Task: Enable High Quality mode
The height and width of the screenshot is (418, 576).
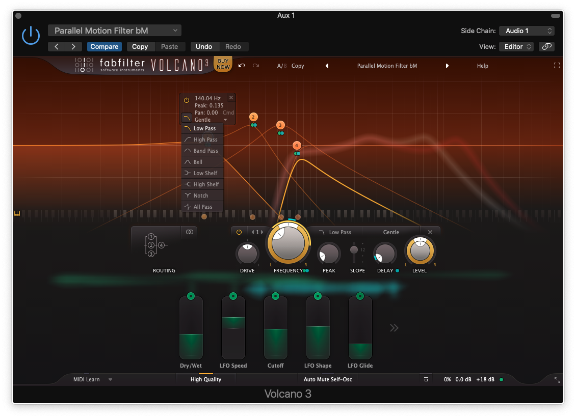Action: click(206, 379)
